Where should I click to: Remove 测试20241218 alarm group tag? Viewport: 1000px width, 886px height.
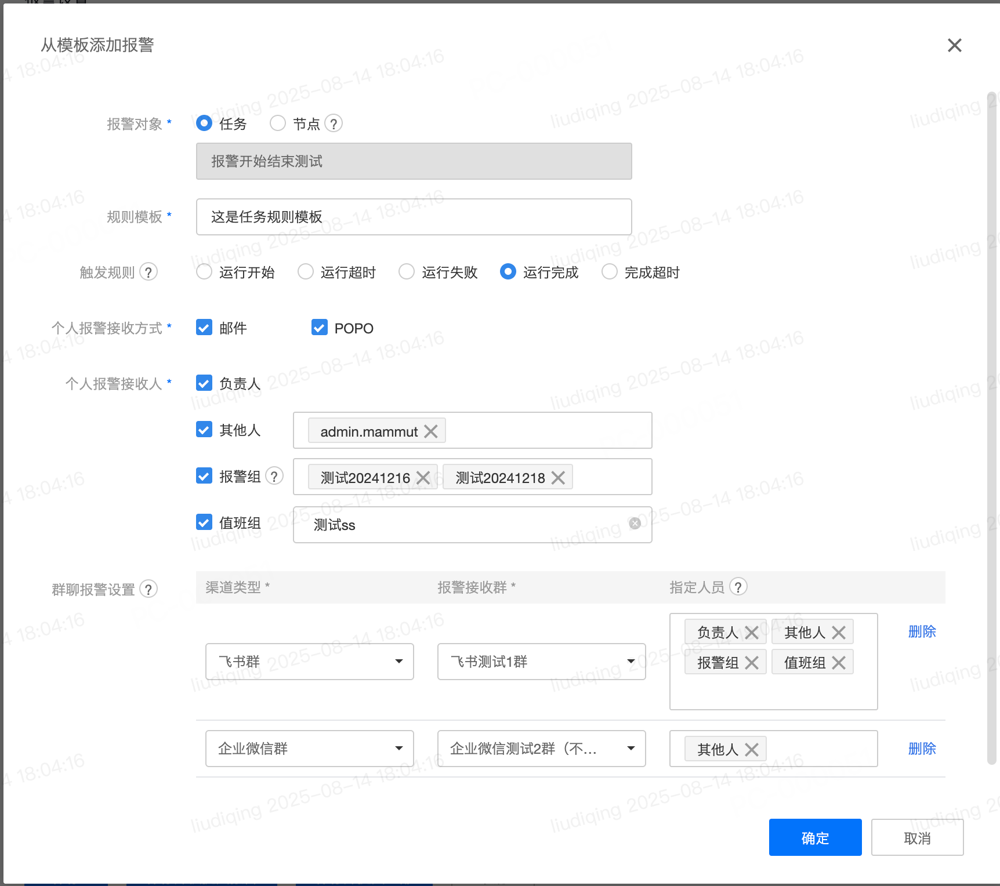558,478
